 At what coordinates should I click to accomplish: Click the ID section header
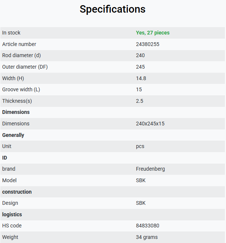pyautogui.click(x=5, y=158)
